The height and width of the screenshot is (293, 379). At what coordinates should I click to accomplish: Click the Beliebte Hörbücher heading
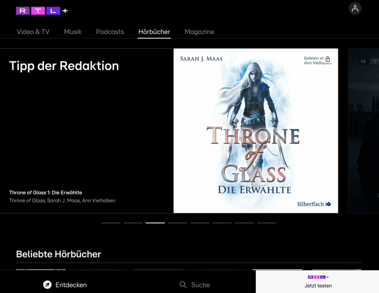pyautogui.click(x=58, y=254)
